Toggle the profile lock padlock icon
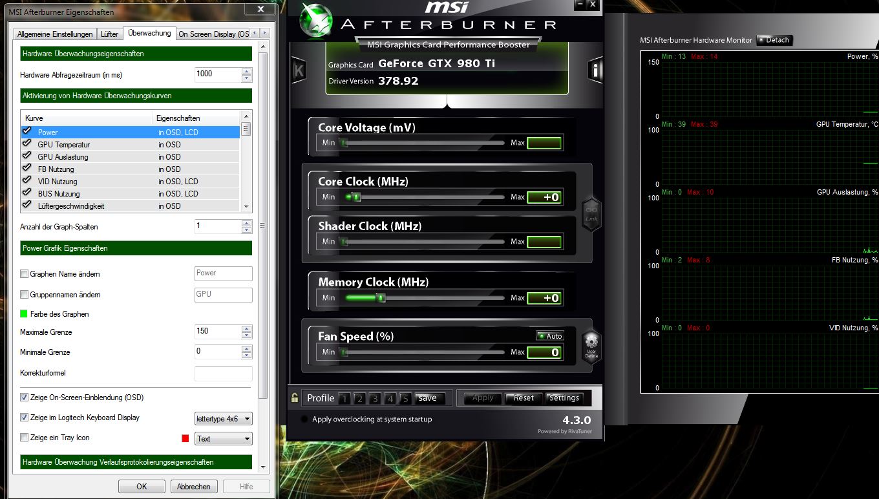 click(x=295, y=398)
